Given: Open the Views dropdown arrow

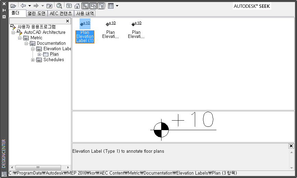Looking at the screenshot, I should (x=117, y=6).
